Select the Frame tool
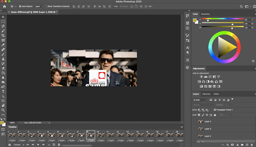Viewport: 256px width, 147px height. click(x=3, y=40)
